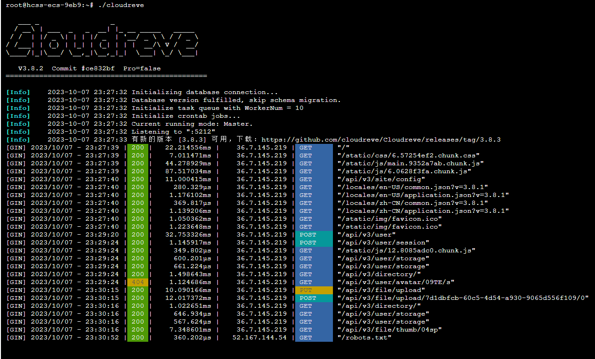Click the "Pro=false" text
The image size is (595, 359).
(x=142, y=68)
